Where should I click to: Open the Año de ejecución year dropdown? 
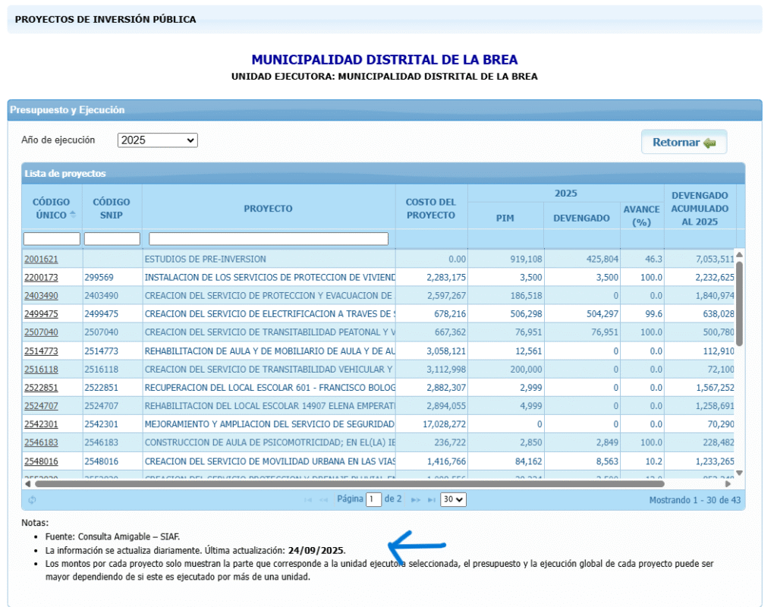click(x=158, y=140)
